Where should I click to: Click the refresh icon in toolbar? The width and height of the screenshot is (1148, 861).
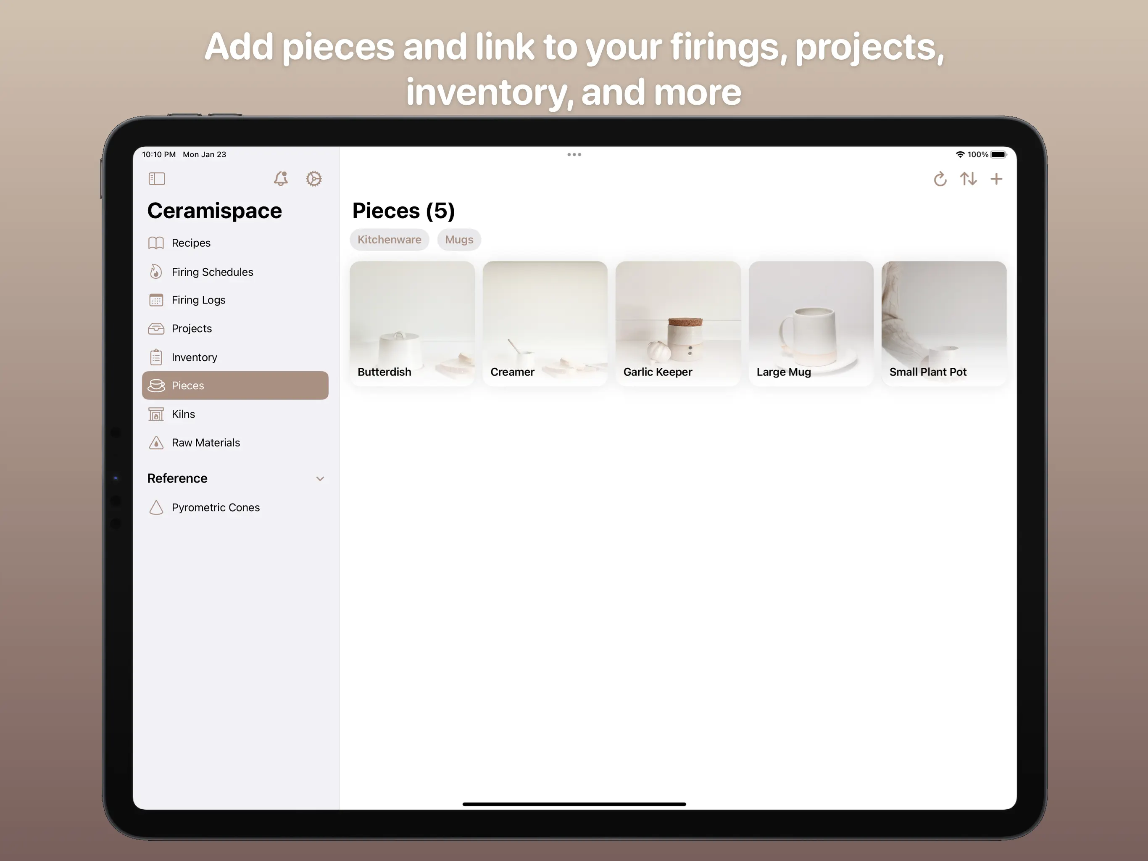(x=940, y=179)
